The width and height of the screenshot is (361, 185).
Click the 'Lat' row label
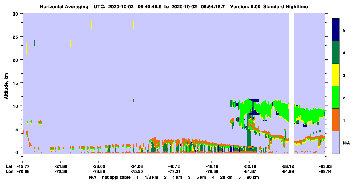(9, 166)
